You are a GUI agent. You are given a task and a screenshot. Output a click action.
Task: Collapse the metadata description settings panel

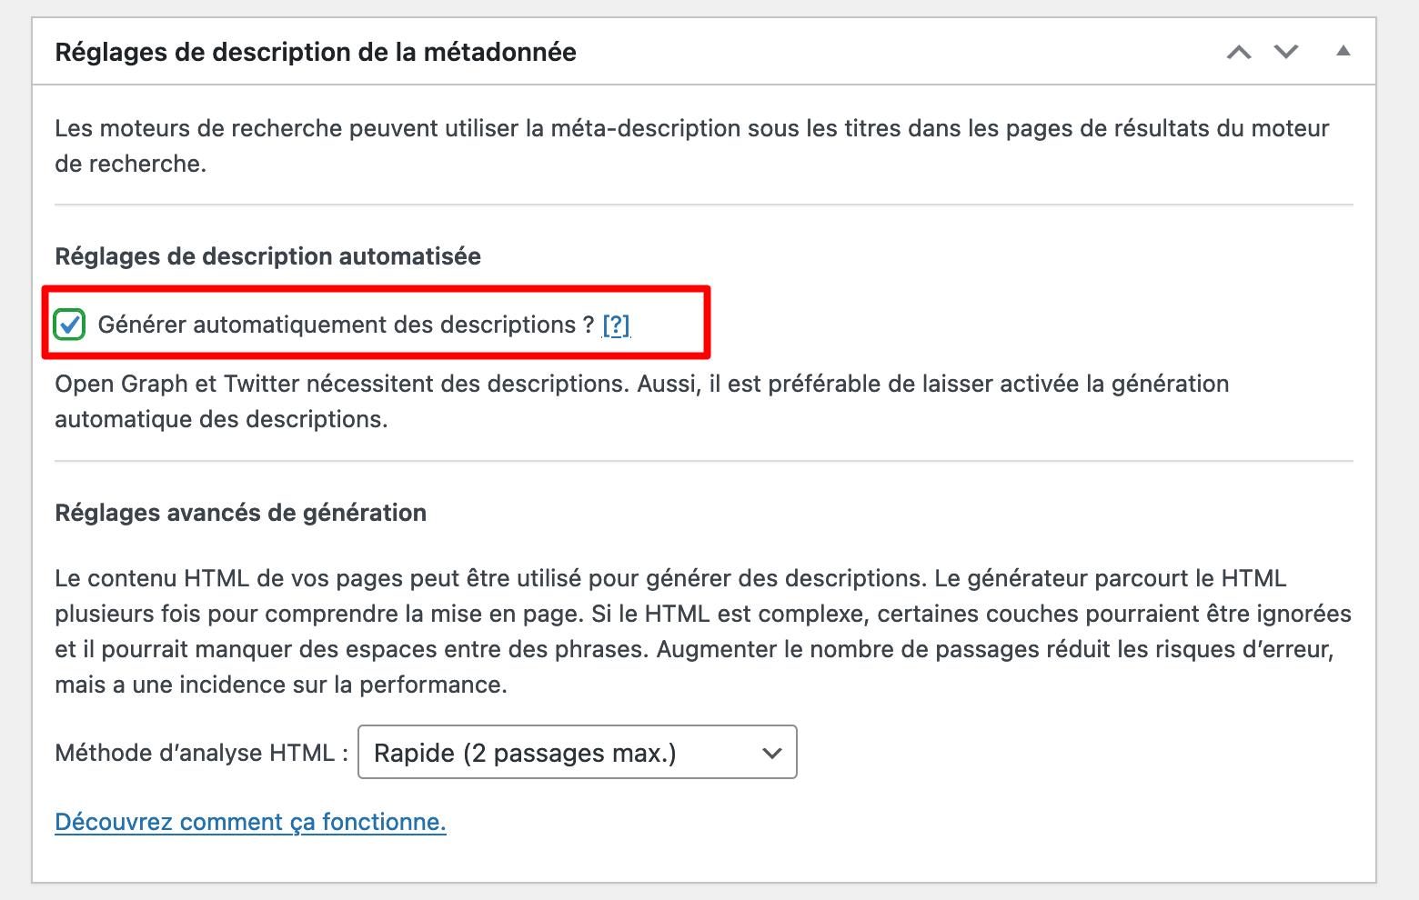(x=1344, y=52)
